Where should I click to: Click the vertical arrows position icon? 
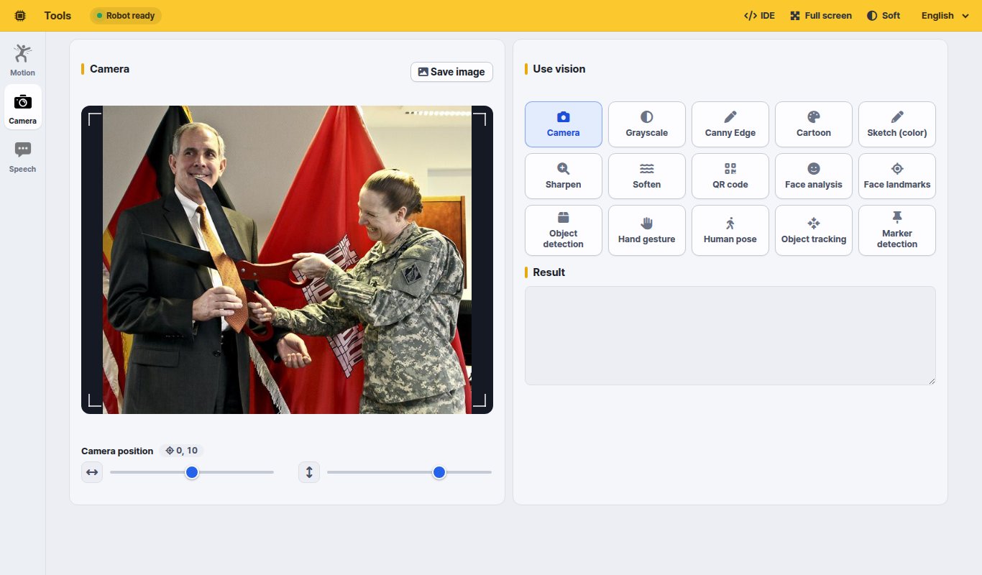(309, 472)
